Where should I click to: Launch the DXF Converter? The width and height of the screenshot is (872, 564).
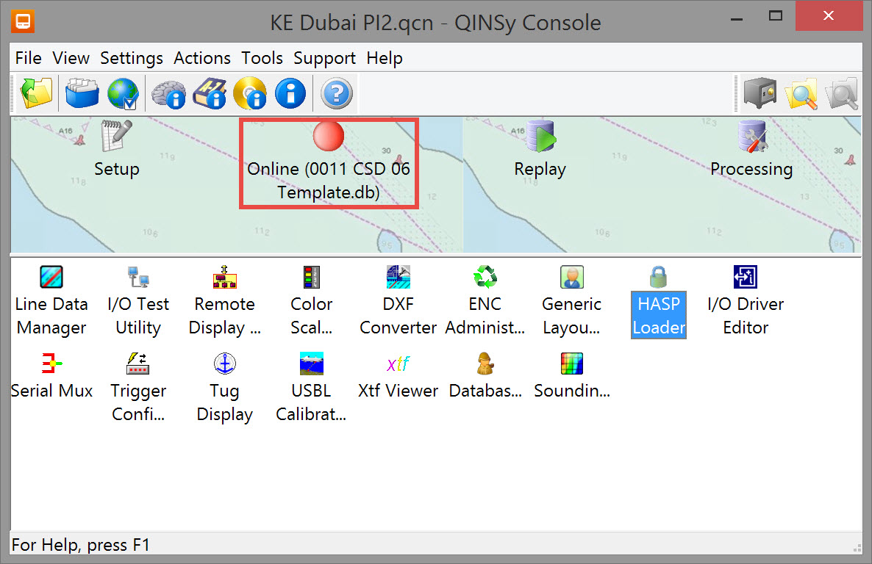click(399, 300)
